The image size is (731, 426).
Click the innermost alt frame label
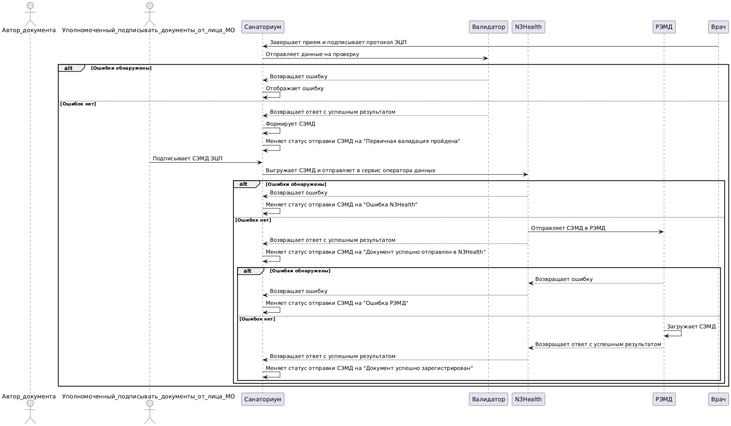tap(248, 271)
